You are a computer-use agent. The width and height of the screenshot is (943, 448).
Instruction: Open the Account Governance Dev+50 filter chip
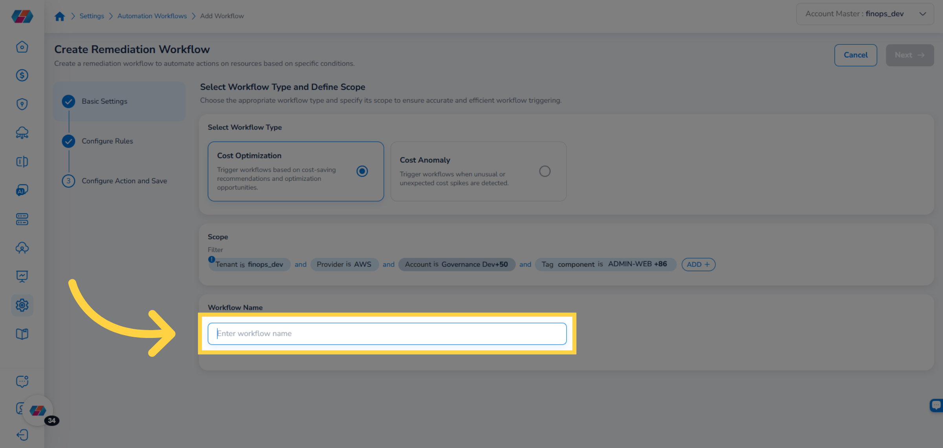[x=456, y=264]
